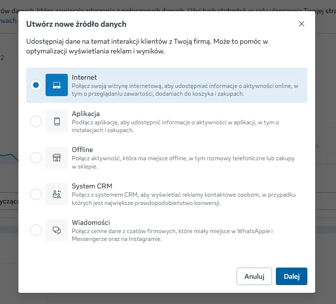Click the Anuluj button
Screen dimensions: 336x304
pyautogui.click(x=254, y=276)
